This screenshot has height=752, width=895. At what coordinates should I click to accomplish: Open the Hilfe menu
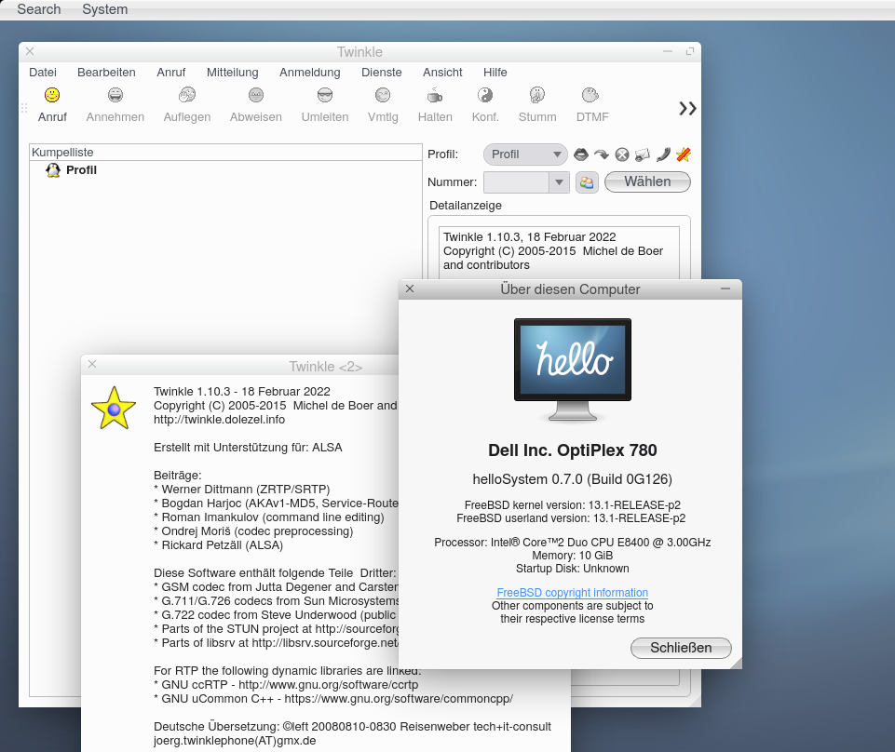(495, 73)
